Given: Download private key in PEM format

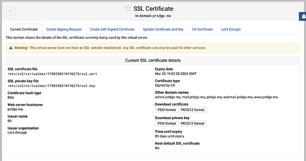Looking at the screenshot, I should pyautogui.click(x=167, y=123).
